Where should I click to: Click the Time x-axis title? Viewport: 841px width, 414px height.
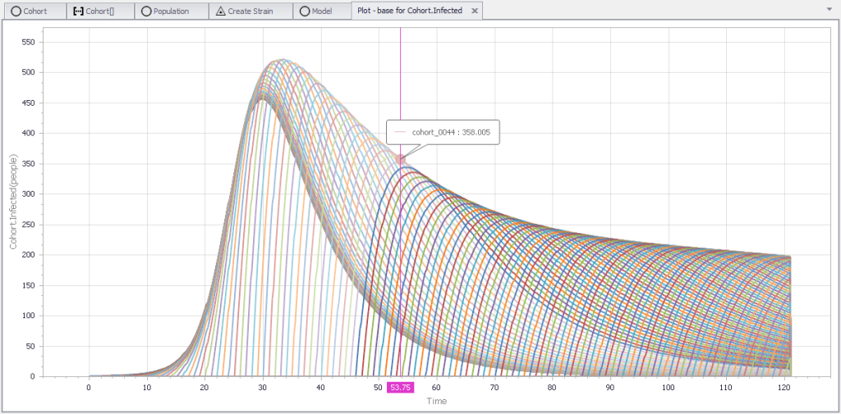[x=437, y=401]
